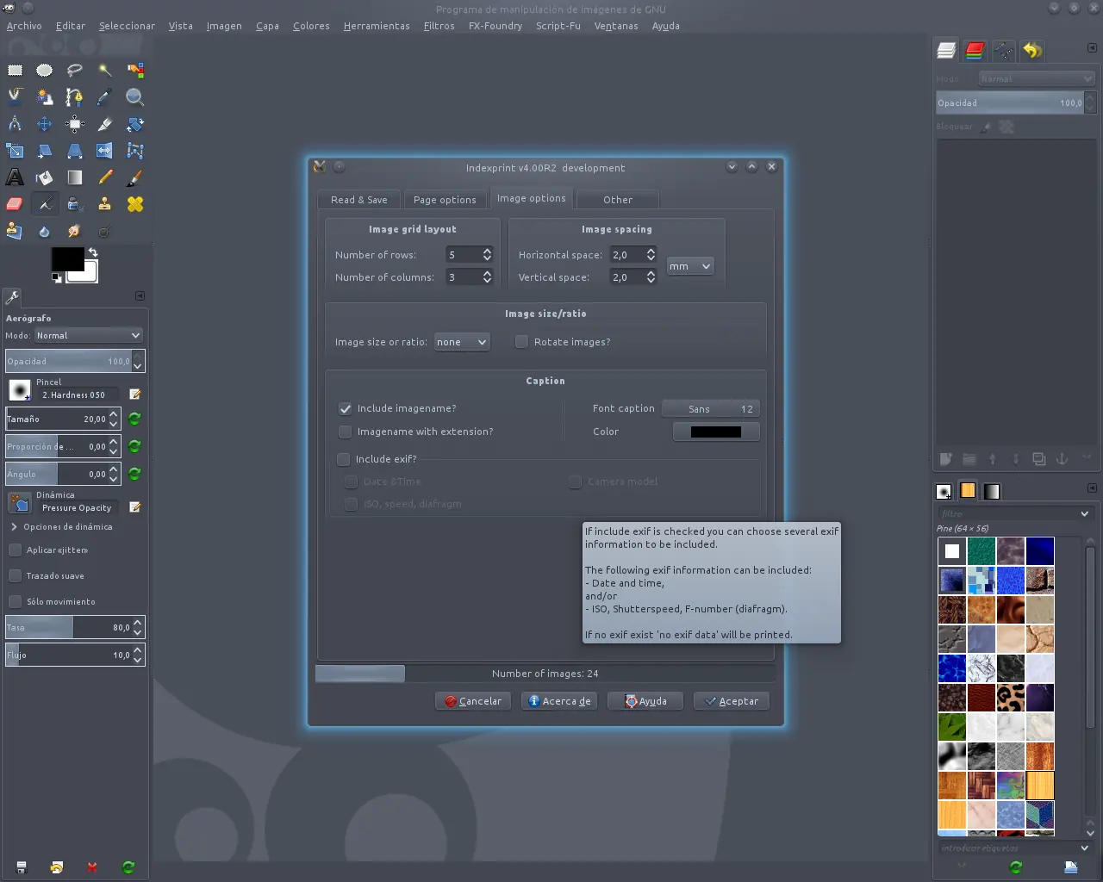
Task: Select the Zoom magnifier tool
Action: point(135,97)
